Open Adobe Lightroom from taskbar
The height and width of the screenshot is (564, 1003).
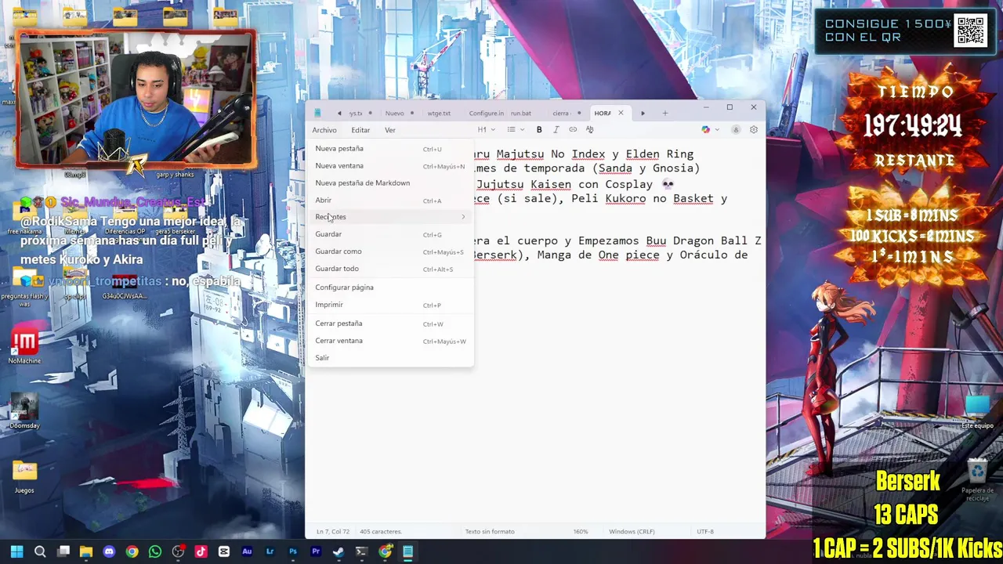pos(270,552)
